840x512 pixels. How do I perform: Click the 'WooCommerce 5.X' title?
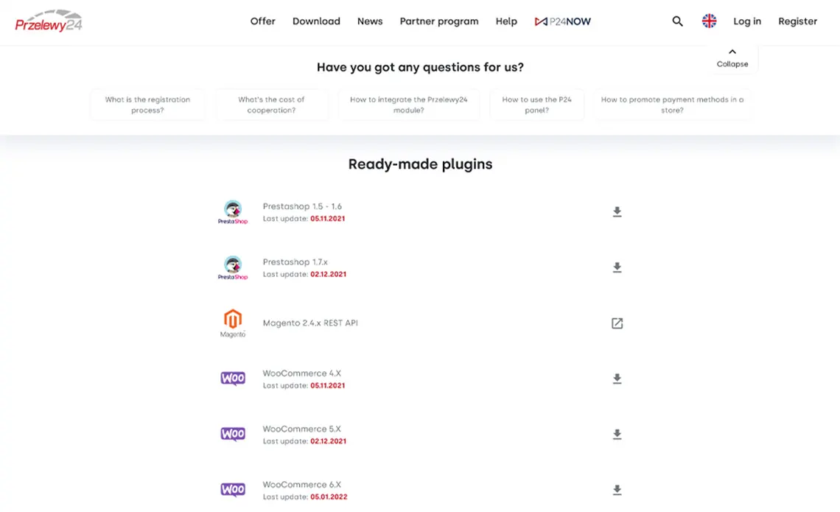(x=301, y=429)
